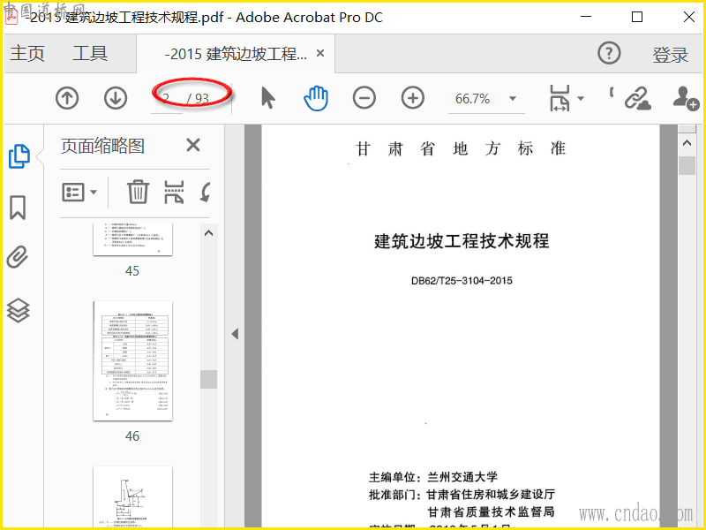Click the title 建筑边坡工程技术规程
Screen dimensions: 706x530
pyautogui.click(x=462, y=241)
